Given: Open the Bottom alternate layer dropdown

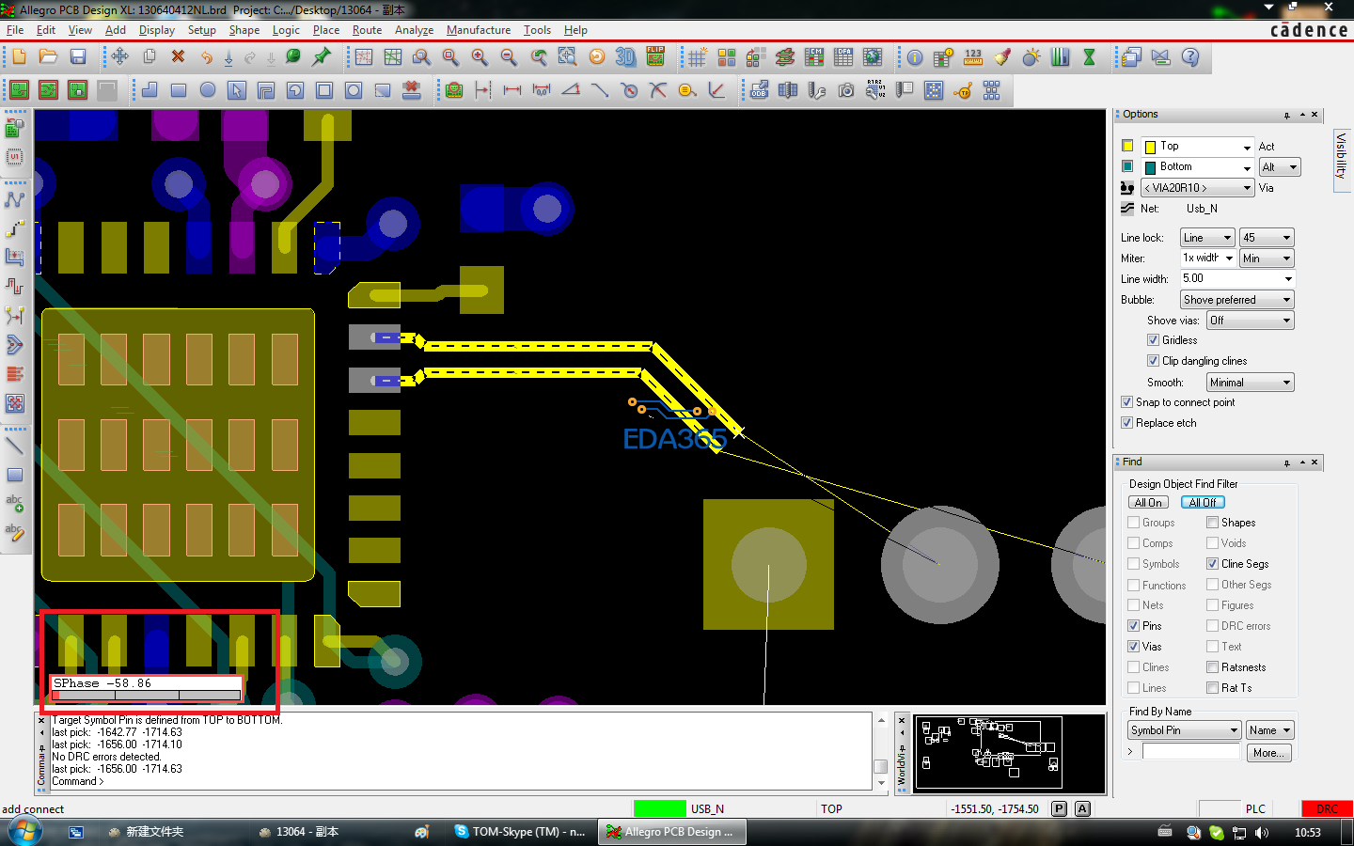Looking at the screenshot, I should (x=1198, y=167).
